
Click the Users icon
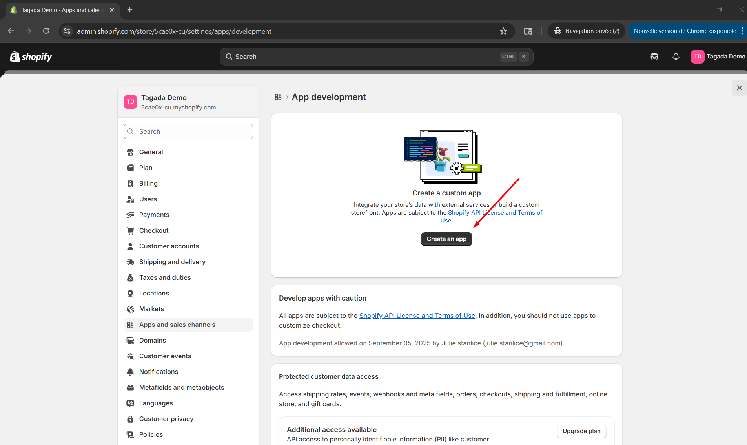(130, 199)
